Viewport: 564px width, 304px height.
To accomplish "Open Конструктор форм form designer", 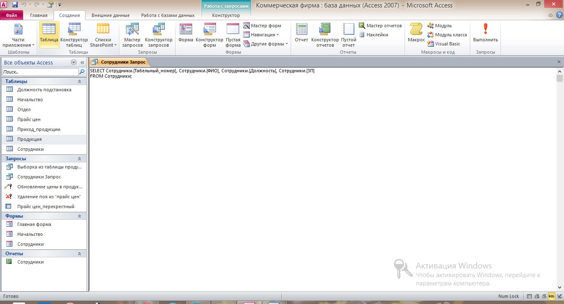I will (x=210, y=36).
